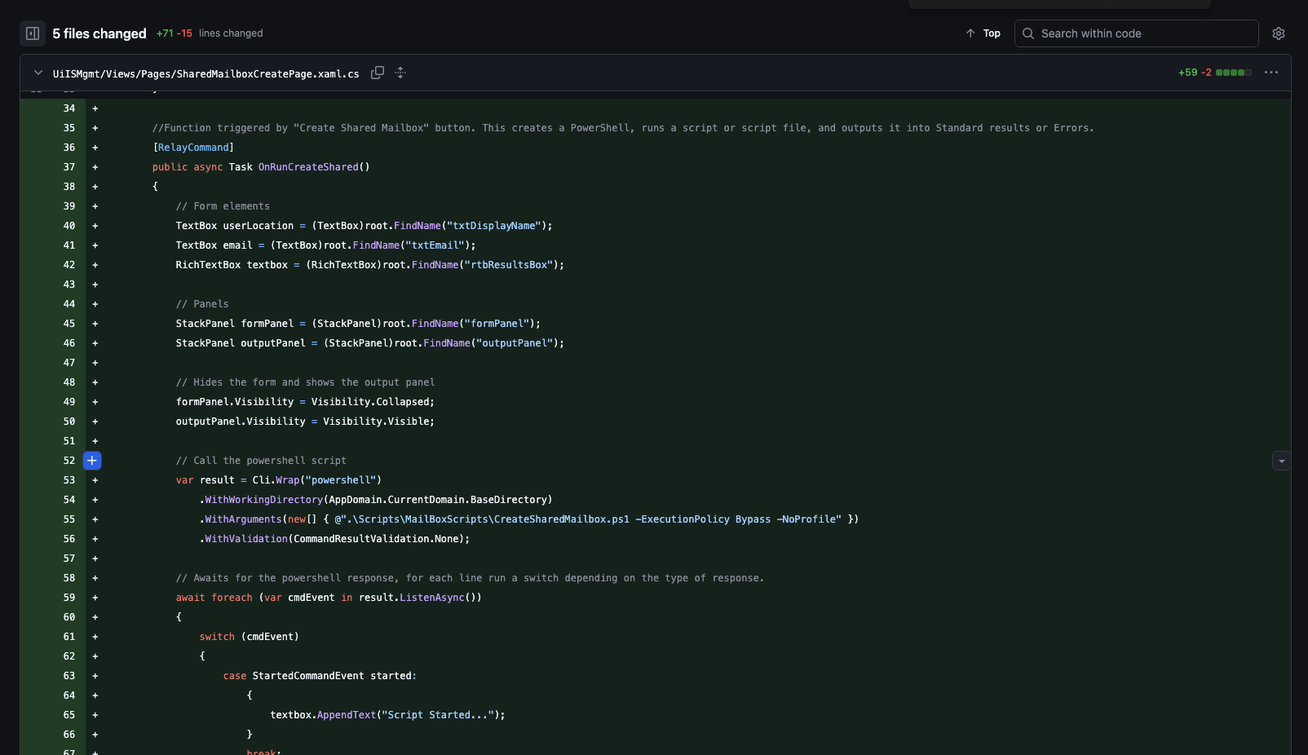This screenshot has height=755, width=1308.
Task: Select line number 37 in the diff
Action: pos(69,167)
